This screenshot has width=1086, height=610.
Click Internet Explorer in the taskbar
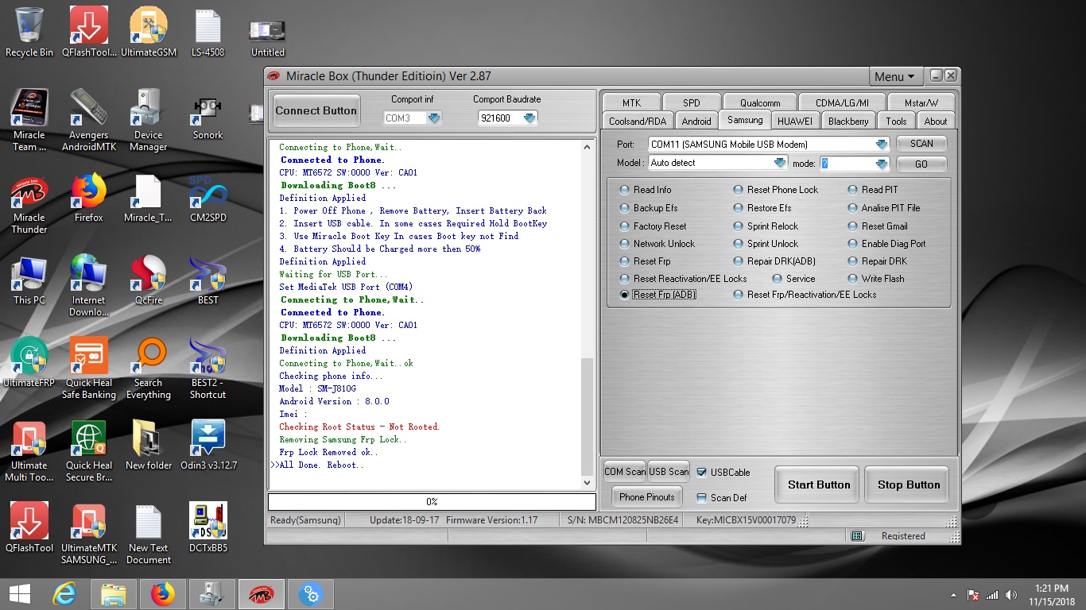(x=65, y=594)
